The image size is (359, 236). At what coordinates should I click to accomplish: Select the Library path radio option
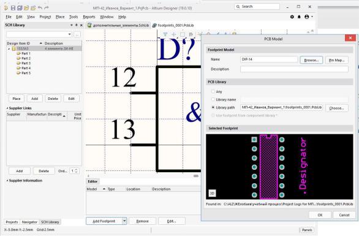(213, 107)
